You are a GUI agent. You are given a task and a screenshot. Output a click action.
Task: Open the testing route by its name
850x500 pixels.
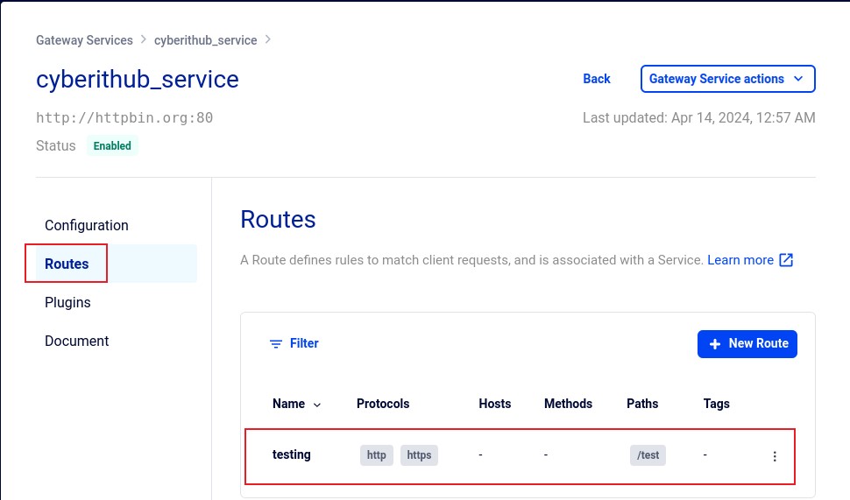(292, 454)
